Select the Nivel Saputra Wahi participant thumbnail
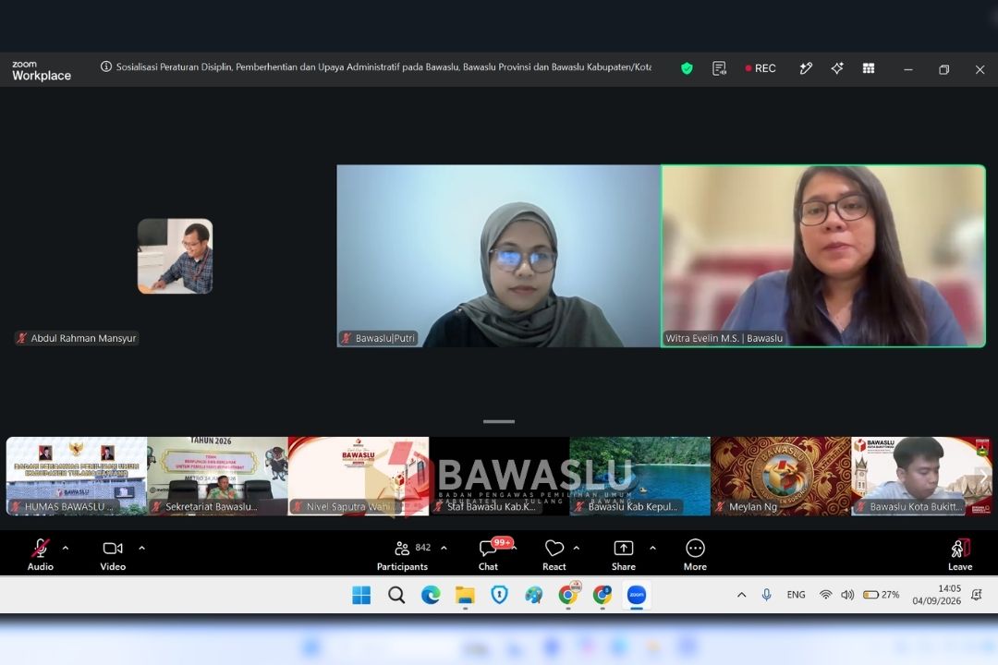 pos(359,476)
